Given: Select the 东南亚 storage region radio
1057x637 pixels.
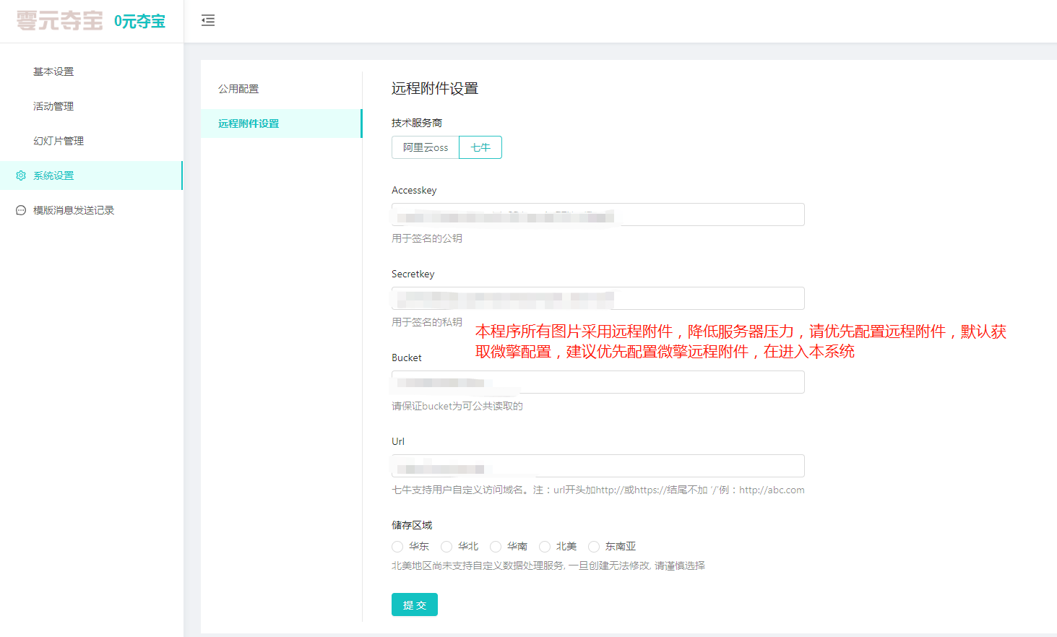Looking at the screenshot, I should [594, 547].
